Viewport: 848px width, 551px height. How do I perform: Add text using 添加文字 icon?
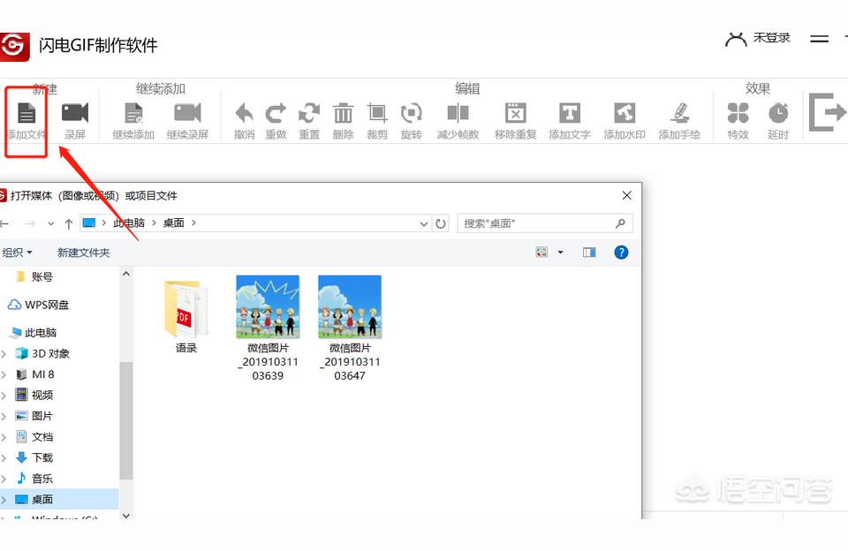click(x=570, y=115)
